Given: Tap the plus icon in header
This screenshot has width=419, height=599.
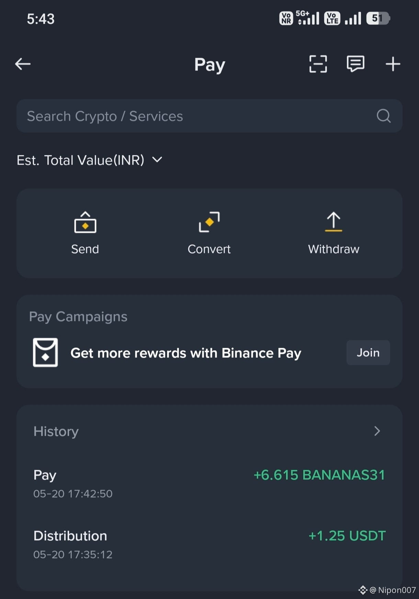Looking at the screenshot, I should (393, 64).
